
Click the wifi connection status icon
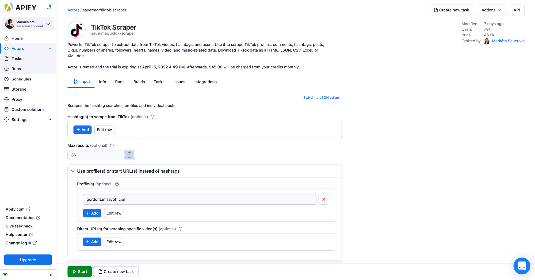[5, 275]
